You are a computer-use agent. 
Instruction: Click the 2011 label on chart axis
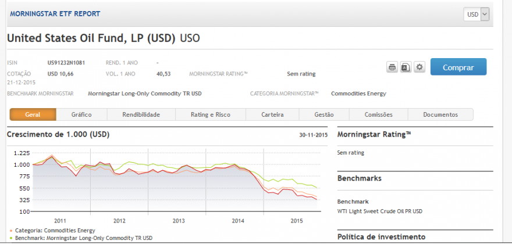[60, 221]
